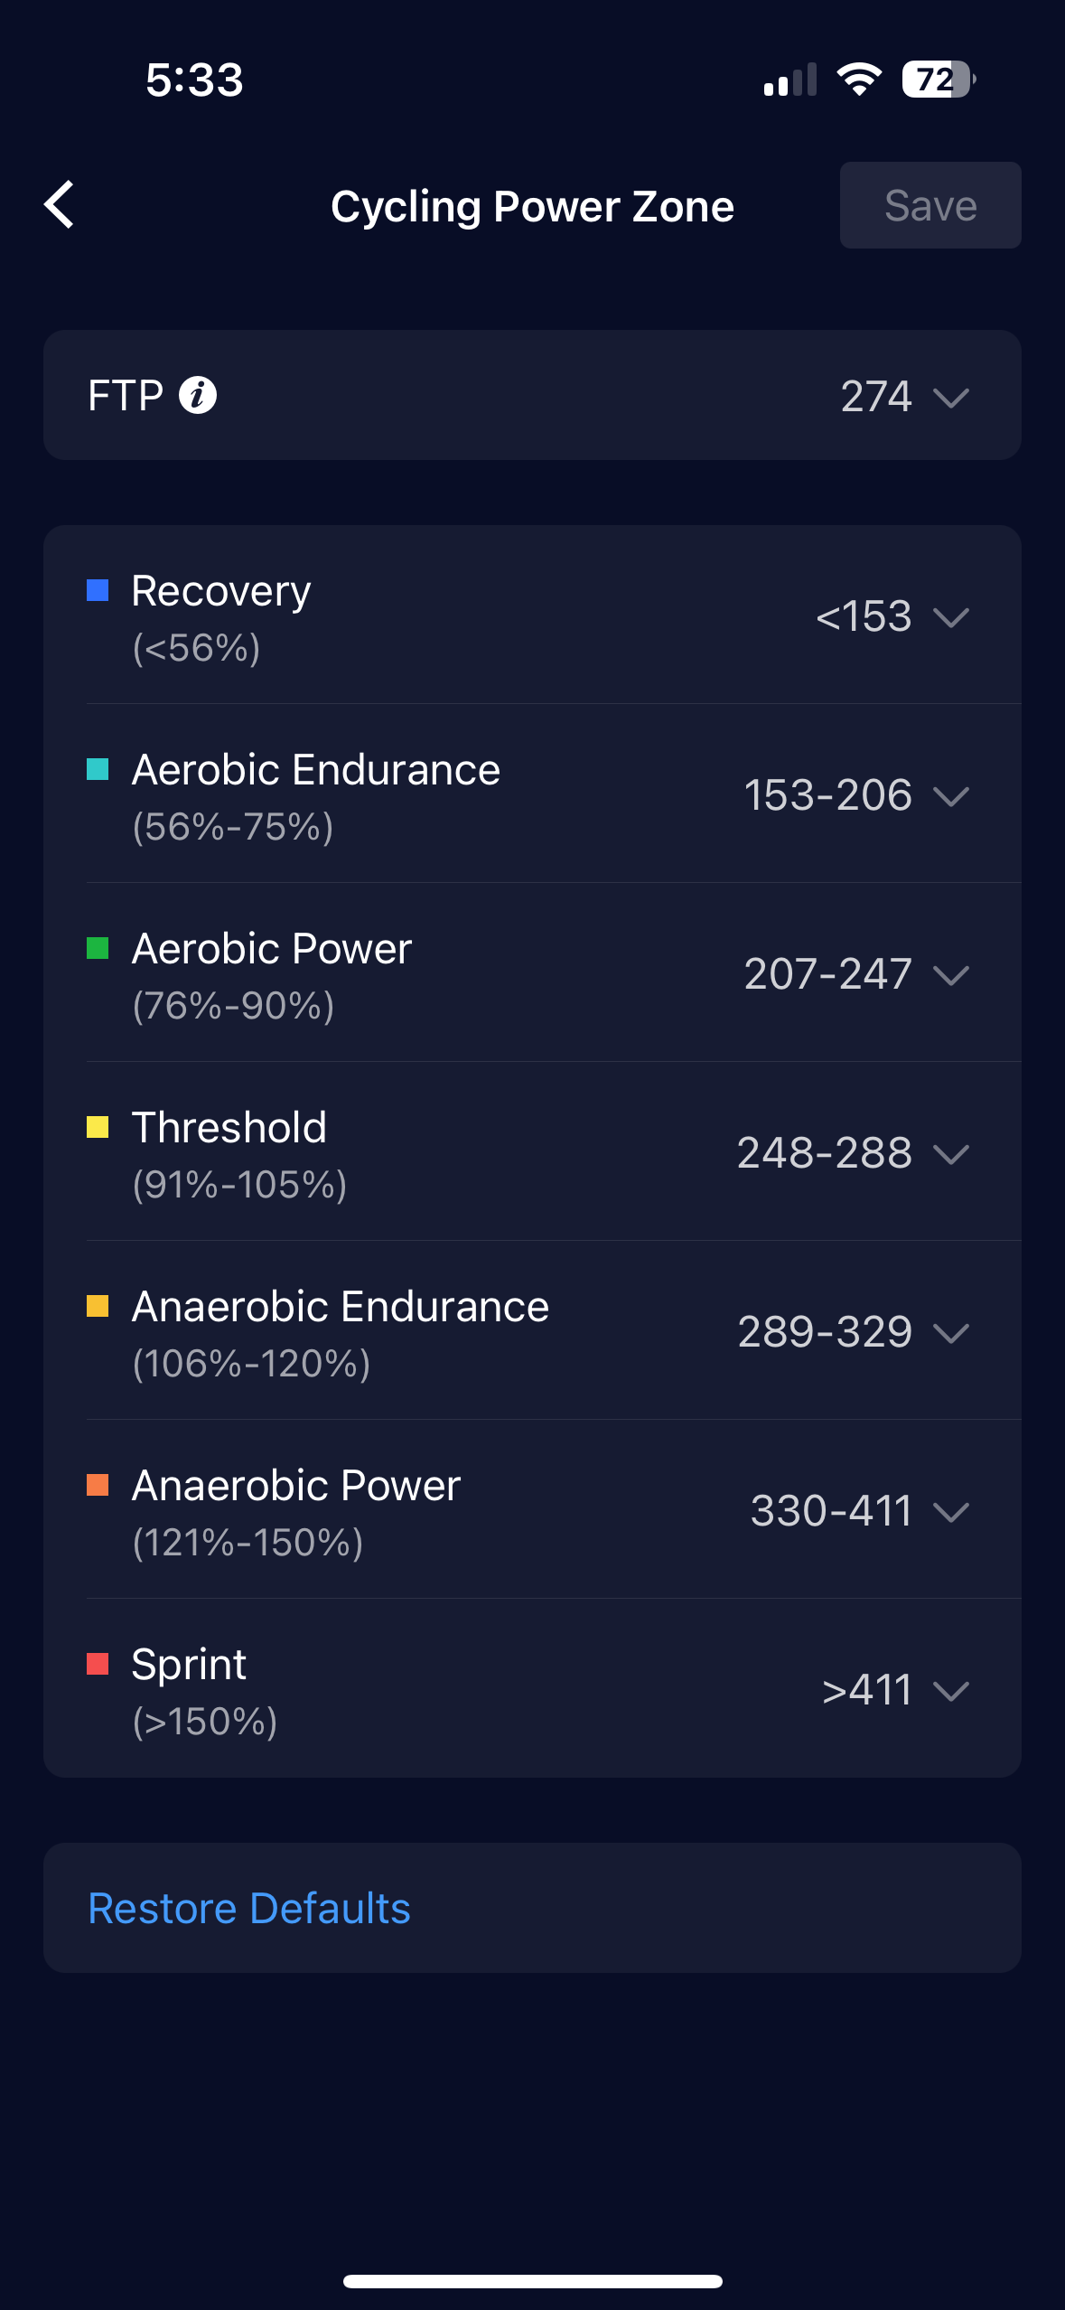Expand the Threshold 248-288 range selector
Viewport: 1065px width, 2310px height.
950,1153
